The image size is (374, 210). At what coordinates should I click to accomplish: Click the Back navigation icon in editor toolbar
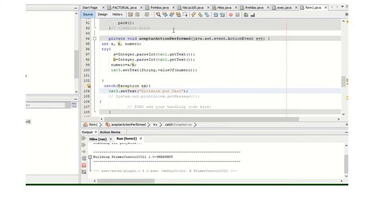(x=137, y=15)
